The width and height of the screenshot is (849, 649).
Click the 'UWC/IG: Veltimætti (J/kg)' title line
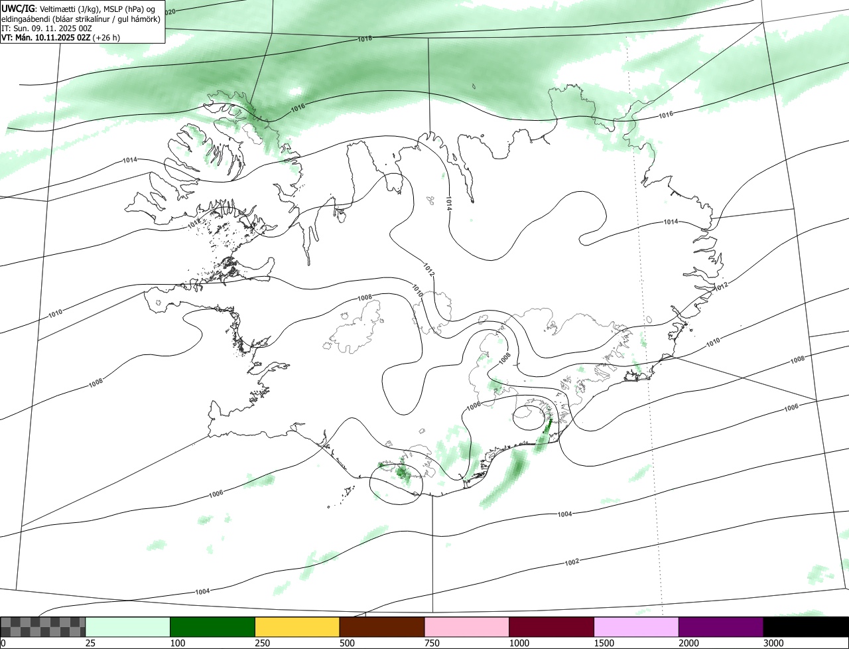[78, 9]
